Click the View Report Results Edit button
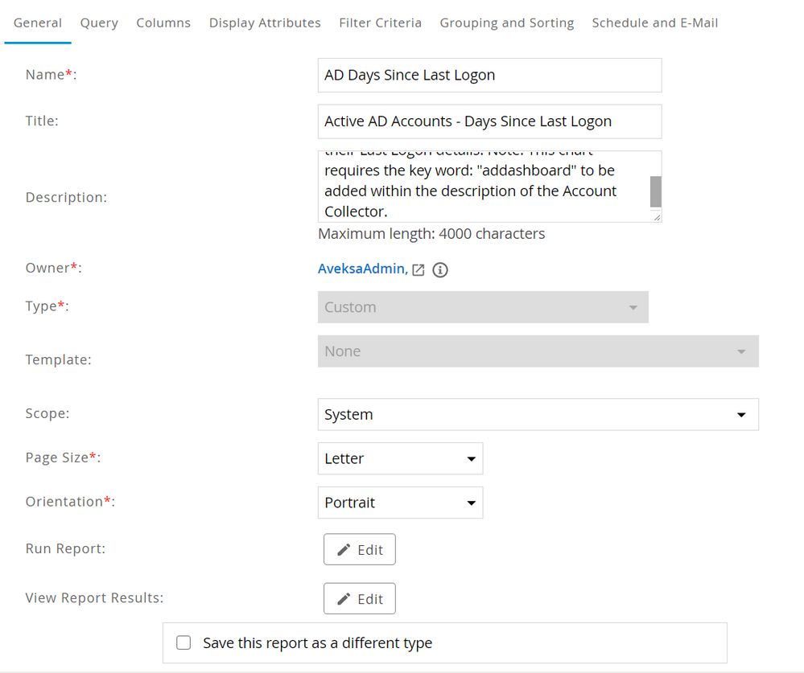This screenshot has height=673, width=804. pos(359,599)
